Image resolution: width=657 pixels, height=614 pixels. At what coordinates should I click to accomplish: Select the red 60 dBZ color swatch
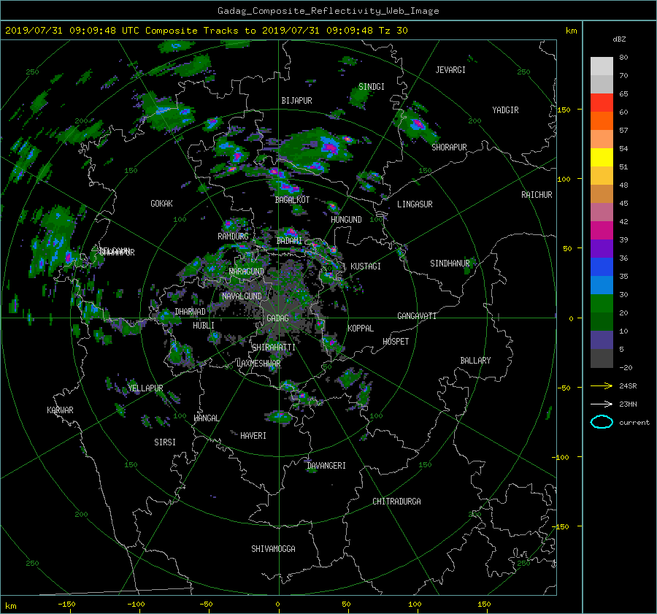pyautogui.click(x=602, y=103)
